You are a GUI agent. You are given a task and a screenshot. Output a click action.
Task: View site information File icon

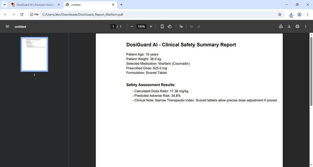(x=34, y=15)
